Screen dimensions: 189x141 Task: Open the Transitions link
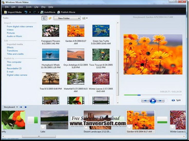click(12, 51)
